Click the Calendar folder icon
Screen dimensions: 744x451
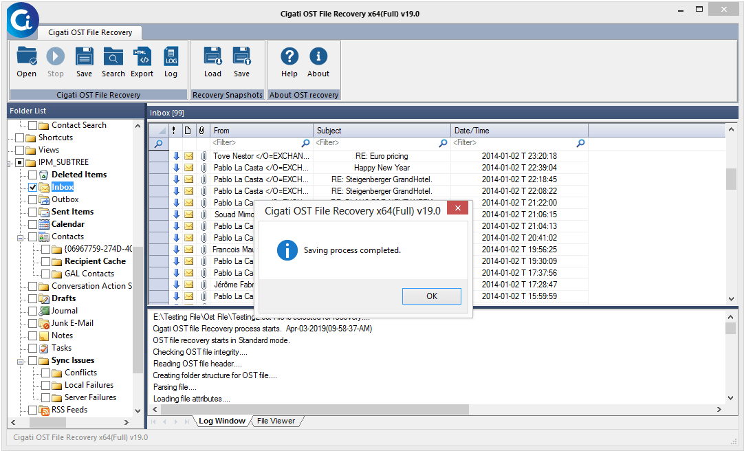[x=43, y=224]
